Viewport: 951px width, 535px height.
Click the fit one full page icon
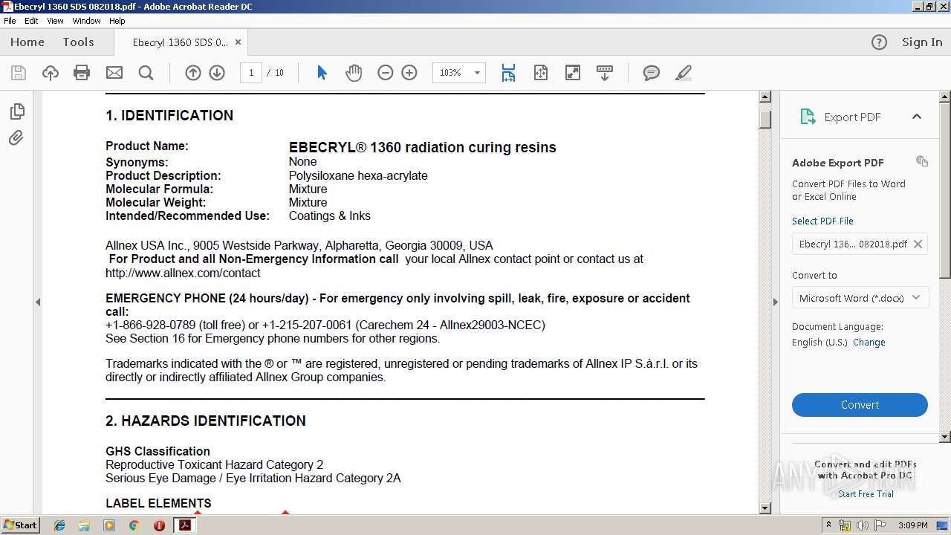[541, 73]
